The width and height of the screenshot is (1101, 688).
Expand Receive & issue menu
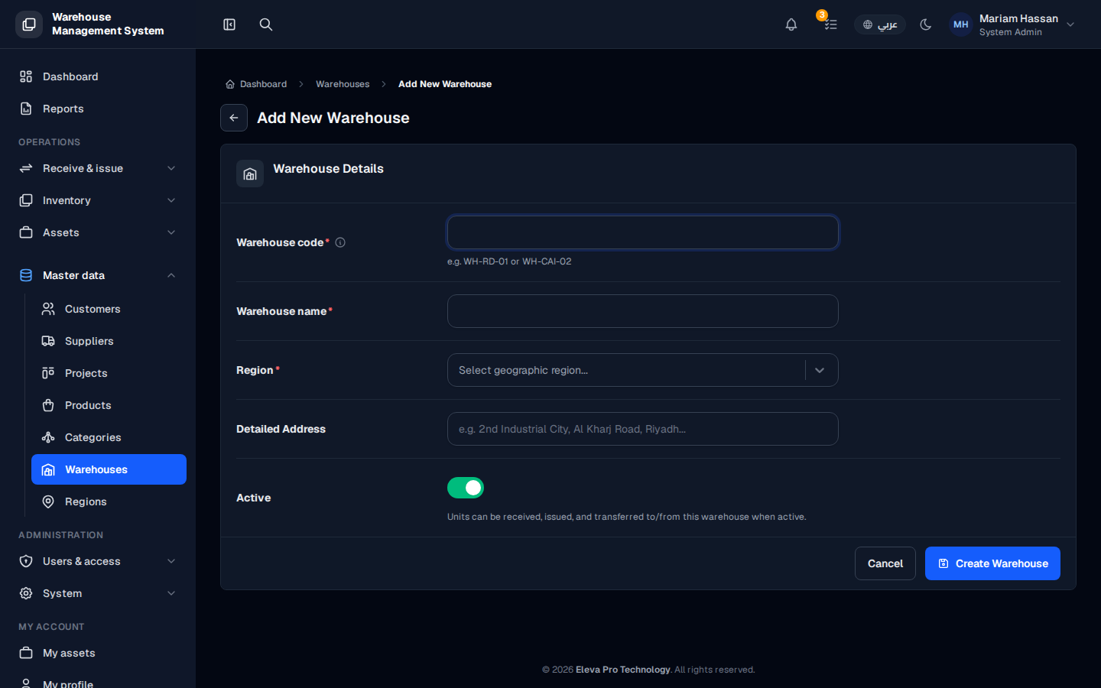click(x=98, y=168)
